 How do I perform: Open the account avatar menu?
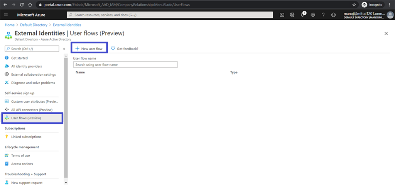tap(390, 15)
